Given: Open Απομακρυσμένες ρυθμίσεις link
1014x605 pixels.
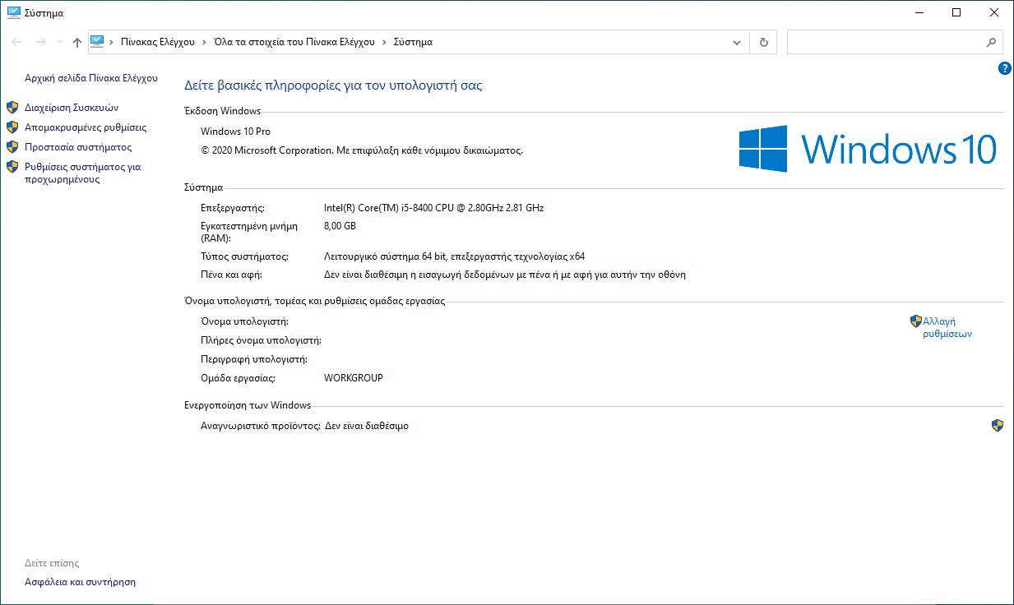Looking at the screenshot, I should (86, 127).
